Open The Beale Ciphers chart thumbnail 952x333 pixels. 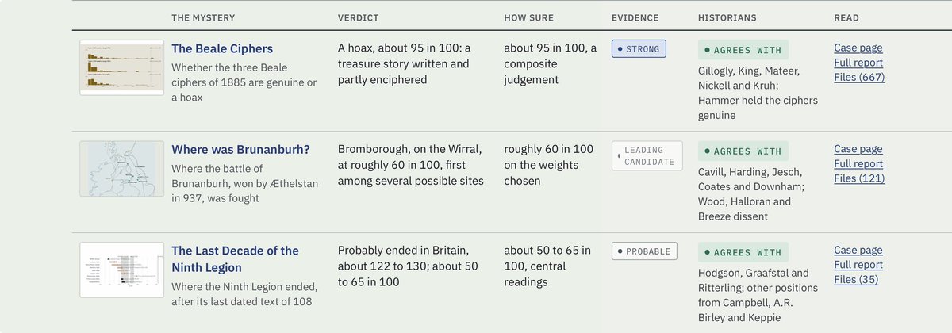pos(122,67)
